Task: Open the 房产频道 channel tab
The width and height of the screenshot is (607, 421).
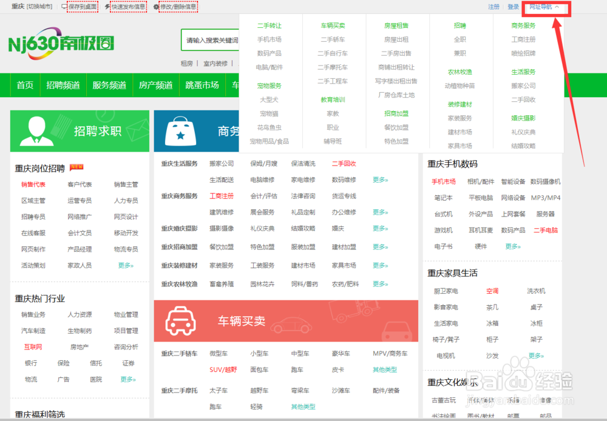Action: [155, 85]
